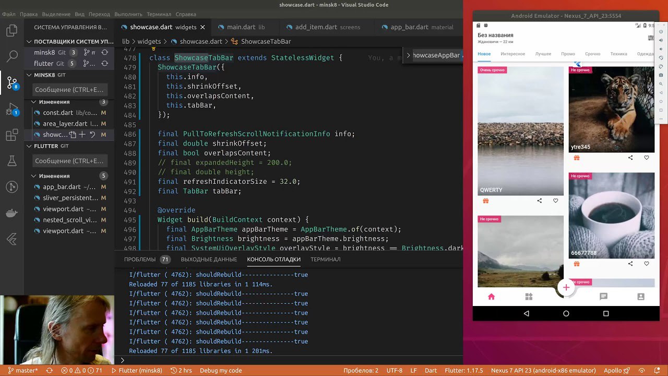This screenshot has width=668, height=376.
Task: Click emulator take screenshot camera icon
Action: [x=661, y=75]
